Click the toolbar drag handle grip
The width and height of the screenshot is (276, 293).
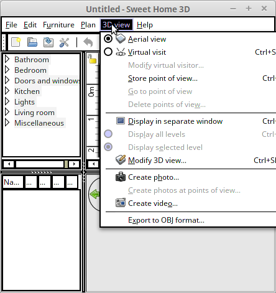coord(4,42)
